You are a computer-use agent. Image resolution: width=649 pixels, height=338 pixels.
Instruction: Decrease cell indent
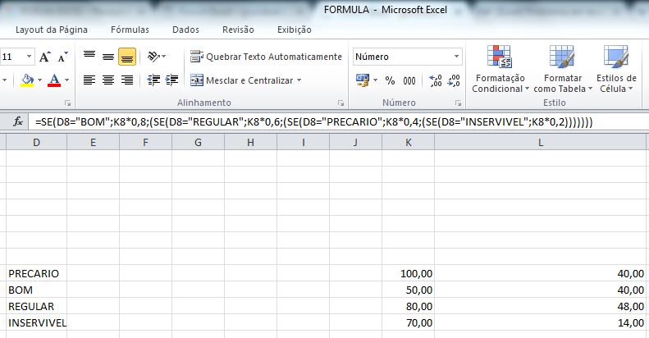pos(153,80)
